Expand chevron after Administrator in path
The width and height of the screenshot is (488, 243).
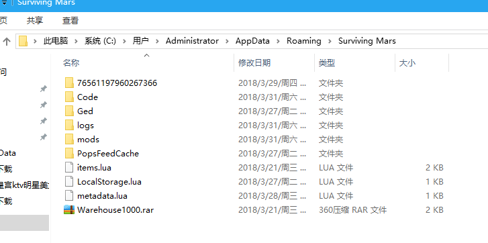[227, 41]
